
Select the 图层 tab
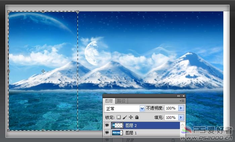[x=109, y=101]
